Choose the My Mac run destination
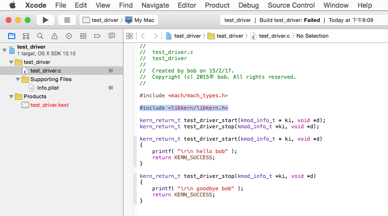 (x=140, y=20)
